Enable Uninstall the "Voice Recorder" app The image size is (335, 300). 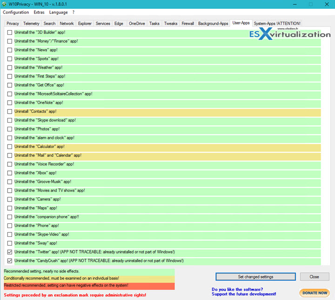(x=10, y=164)
